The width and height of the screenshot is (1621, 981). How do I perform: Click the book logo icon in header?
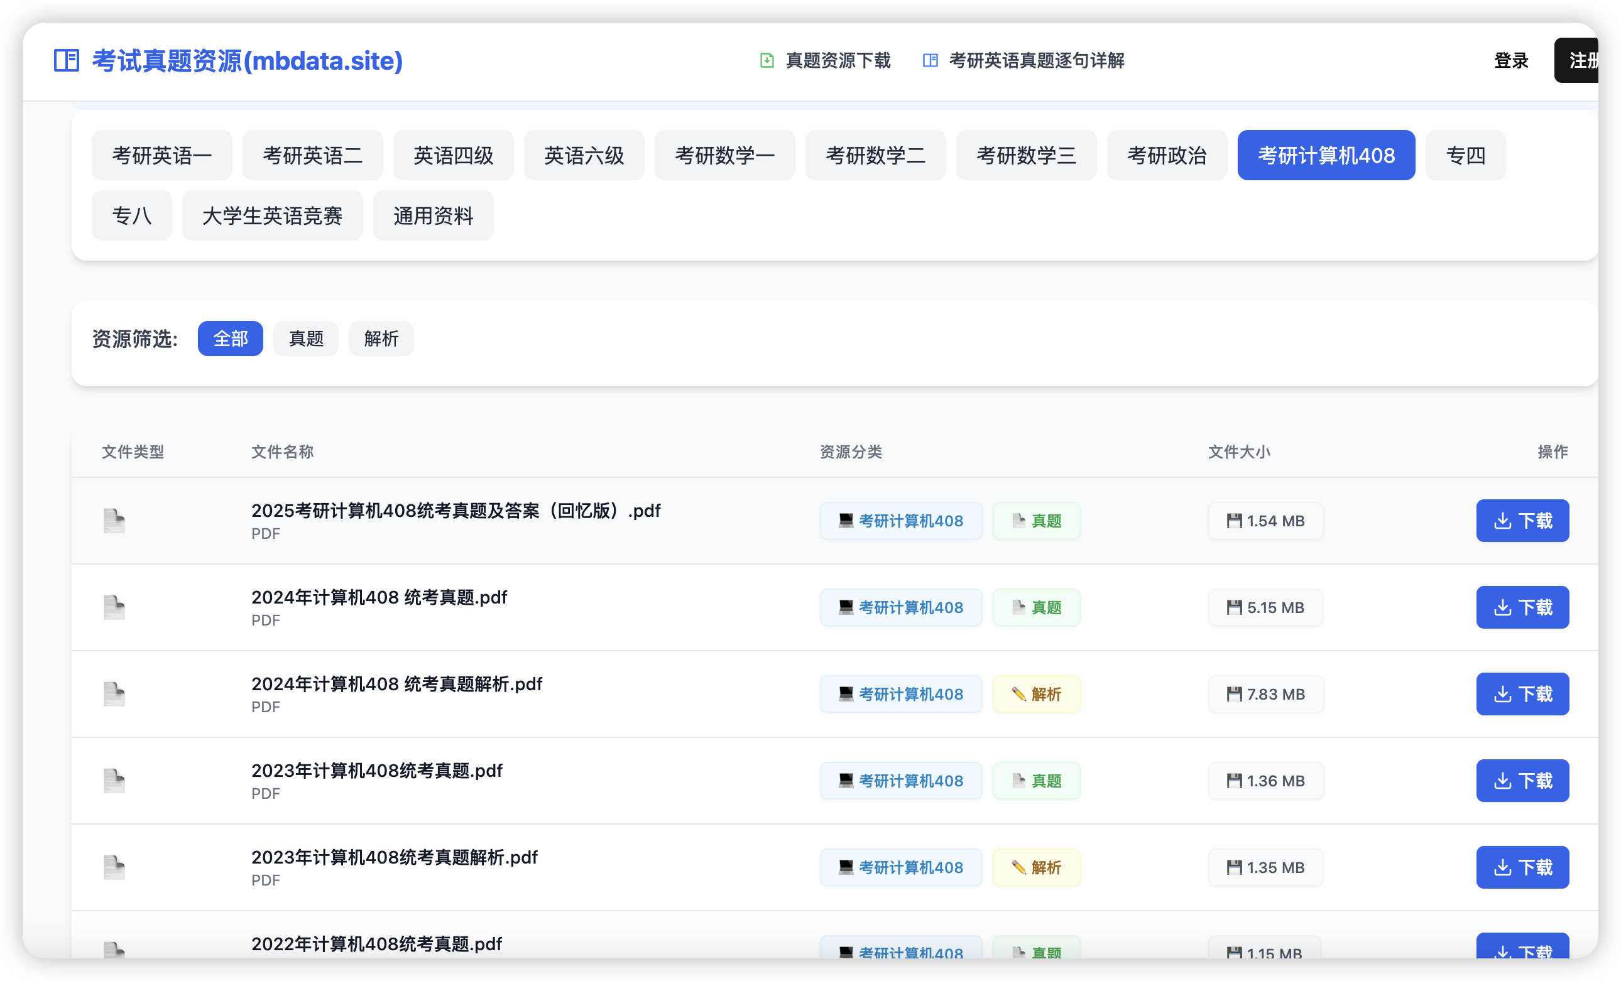click(67, 60)
